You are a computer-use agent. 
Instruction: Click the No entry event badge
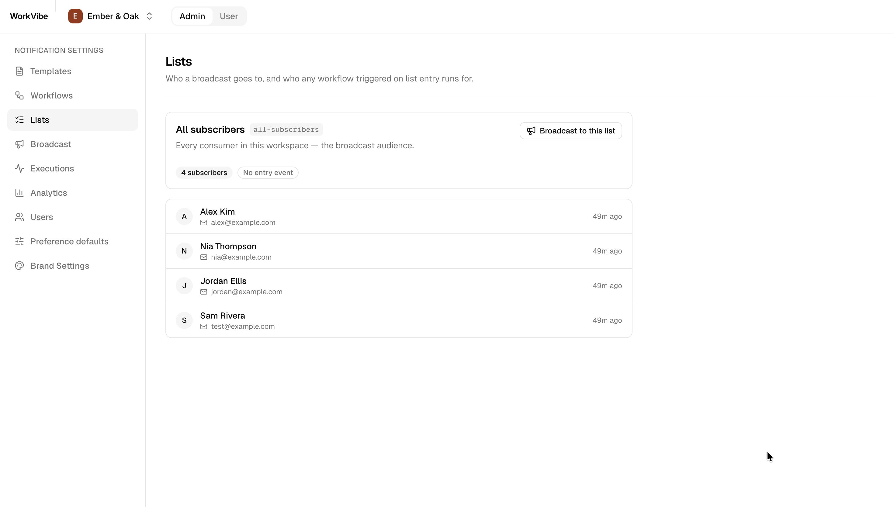click(x=268, y=173)
